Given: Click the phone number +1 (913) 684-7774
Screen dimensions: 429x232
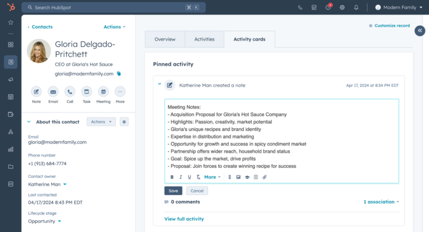Looking at the screenshot, I should click(47, 163).
